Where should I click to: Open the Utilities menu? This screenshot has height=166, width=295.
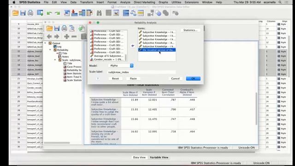coord(176,2)
